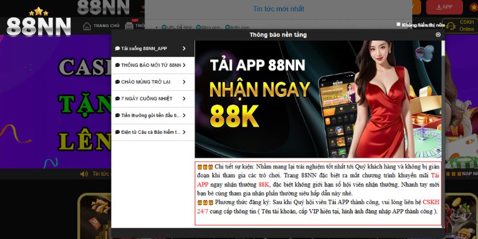Select 'Tải xuống 88NN_APP' notification tab

coord(152,48)
